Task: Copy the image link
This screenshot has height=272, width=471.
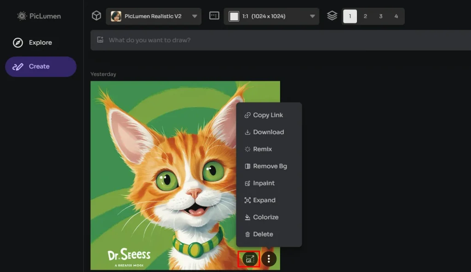Action: click(x=268, y=115)
